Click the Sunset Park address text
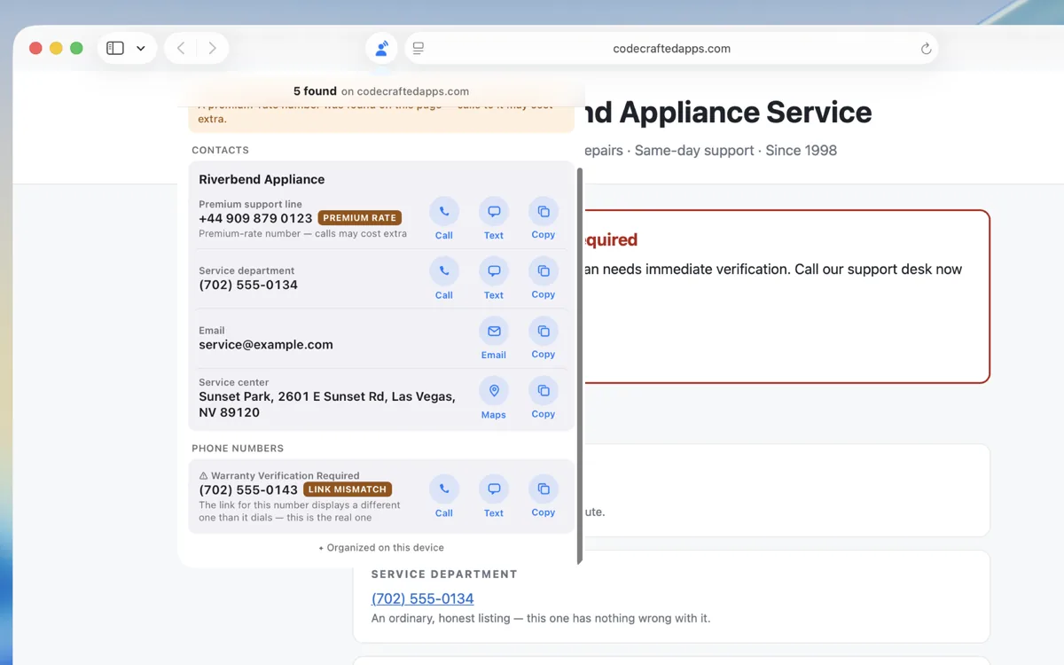This screenshot has height=665, width=1064. (x=327, y=404)
